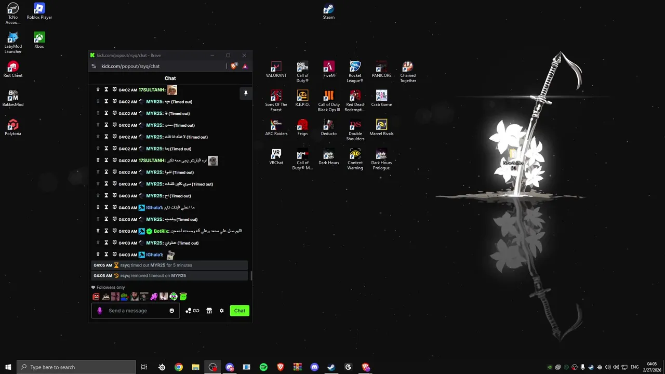Viewport: 665px width, 374px height.
Task: Select Chained Together desktop shortcut
Action: coord(408,72)
